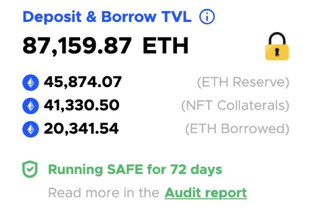Screen dimensions: 313x209
Task: Click the info icon beside Deposit & Borrow TVL
Action: click(x=207, y=17)
